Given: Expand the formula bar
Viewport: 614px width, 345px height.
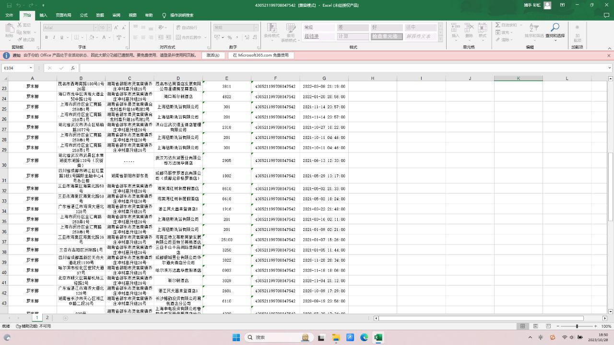Looking at the screenshot, I should coord(610,68).
